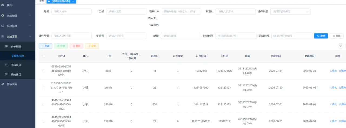Click cell 1234567890 in the table
346x128 pixels.
(201, 87)
